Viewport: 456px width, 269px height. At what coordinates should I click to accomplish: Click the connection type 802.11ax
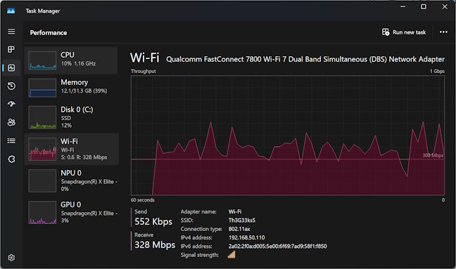point(239,229)
